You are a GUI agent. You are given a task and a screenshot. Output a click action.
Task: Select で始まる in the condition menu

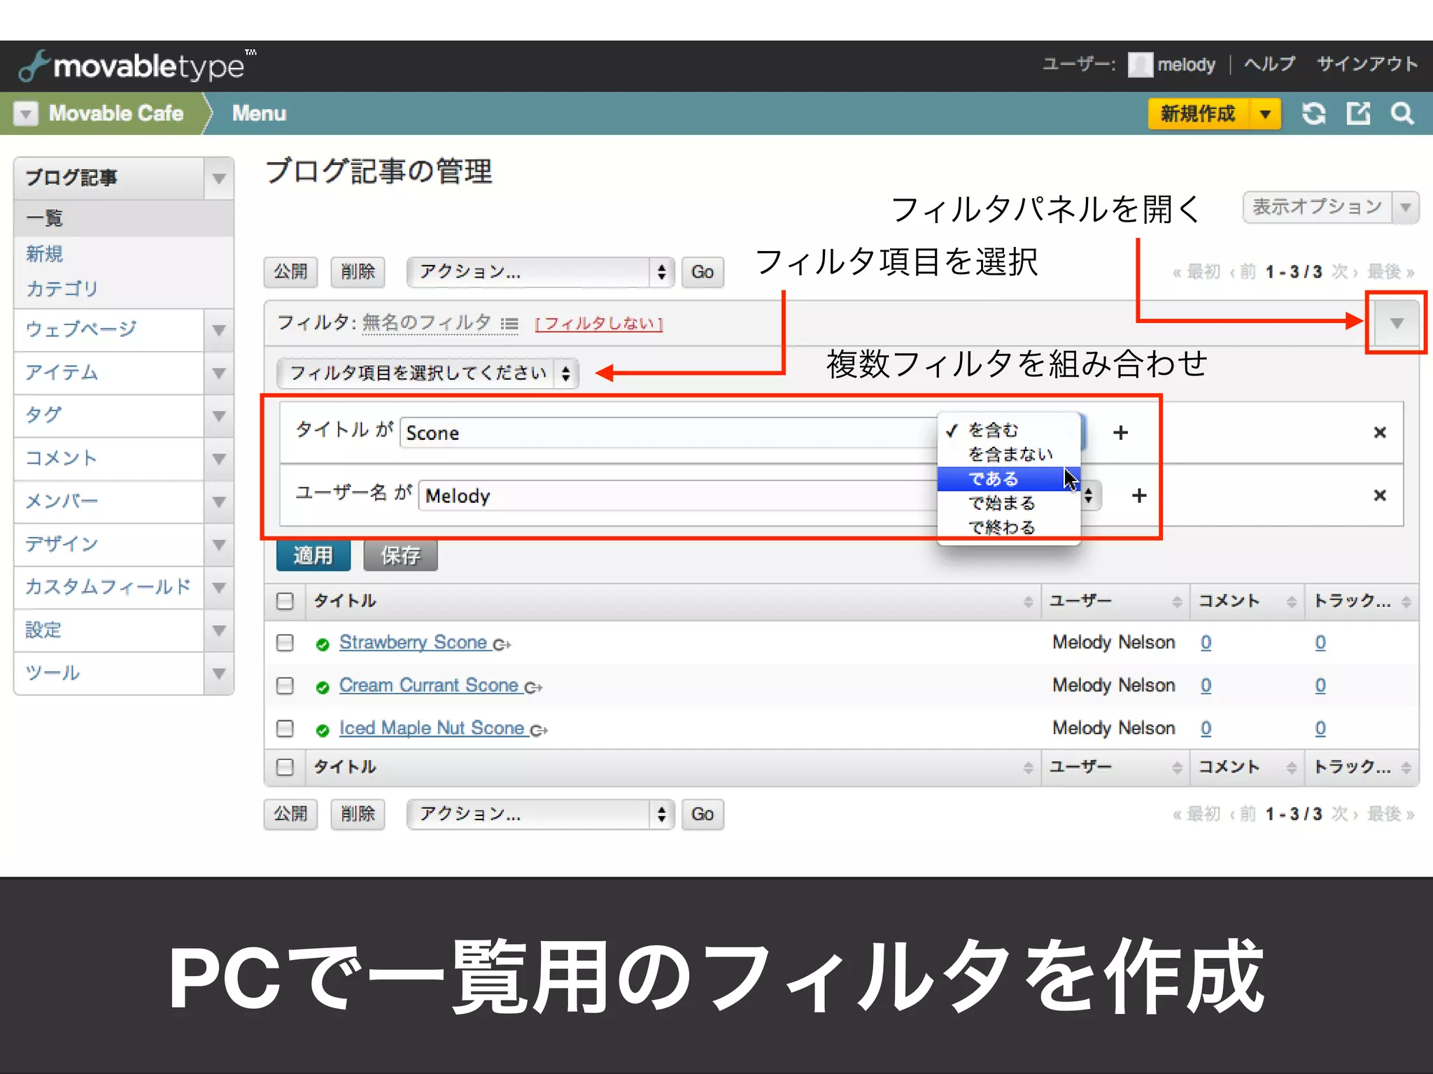(1008, 503)
